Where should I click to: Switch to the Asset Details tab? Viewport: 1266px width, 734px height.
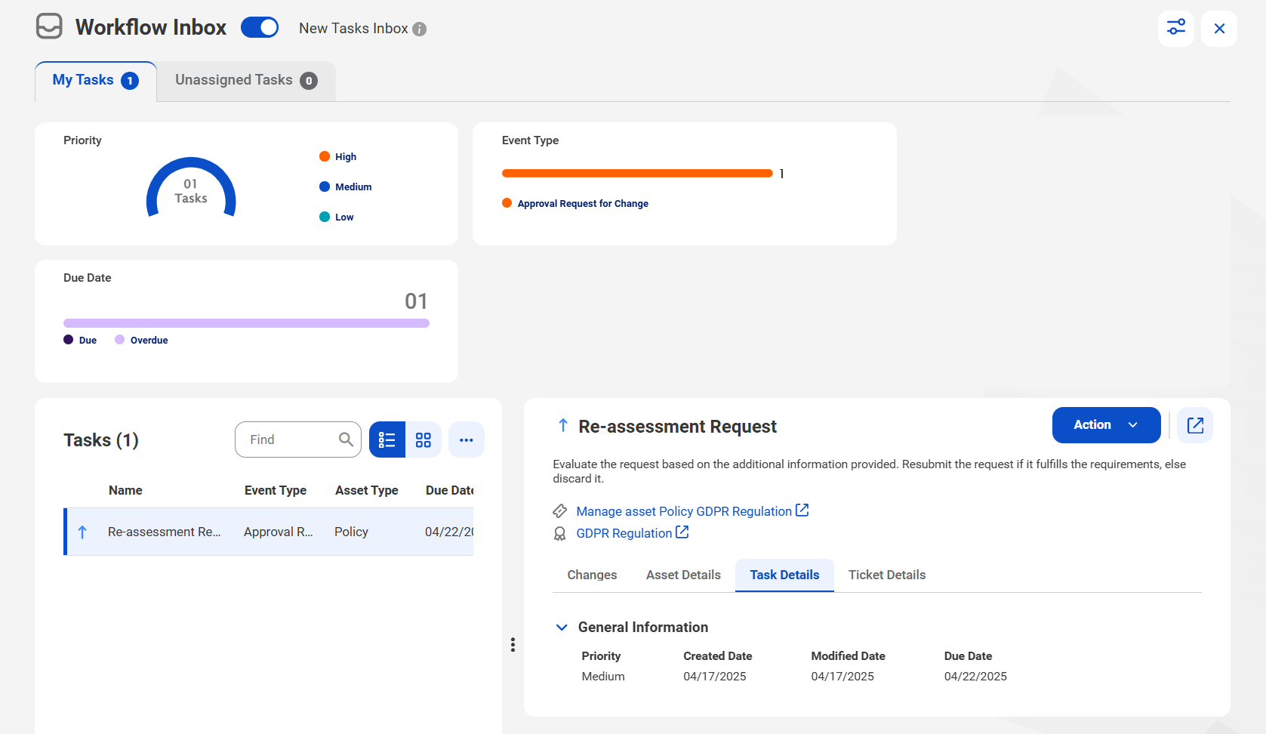683,575
